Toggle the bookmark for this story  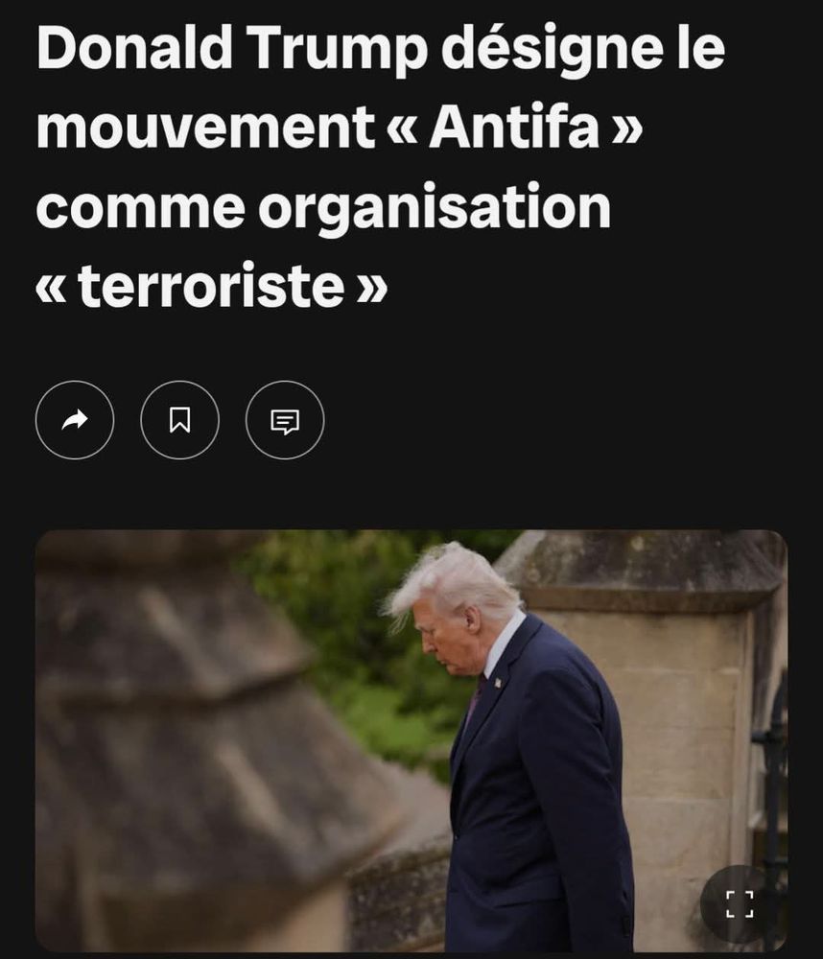(x=180, y=420)
